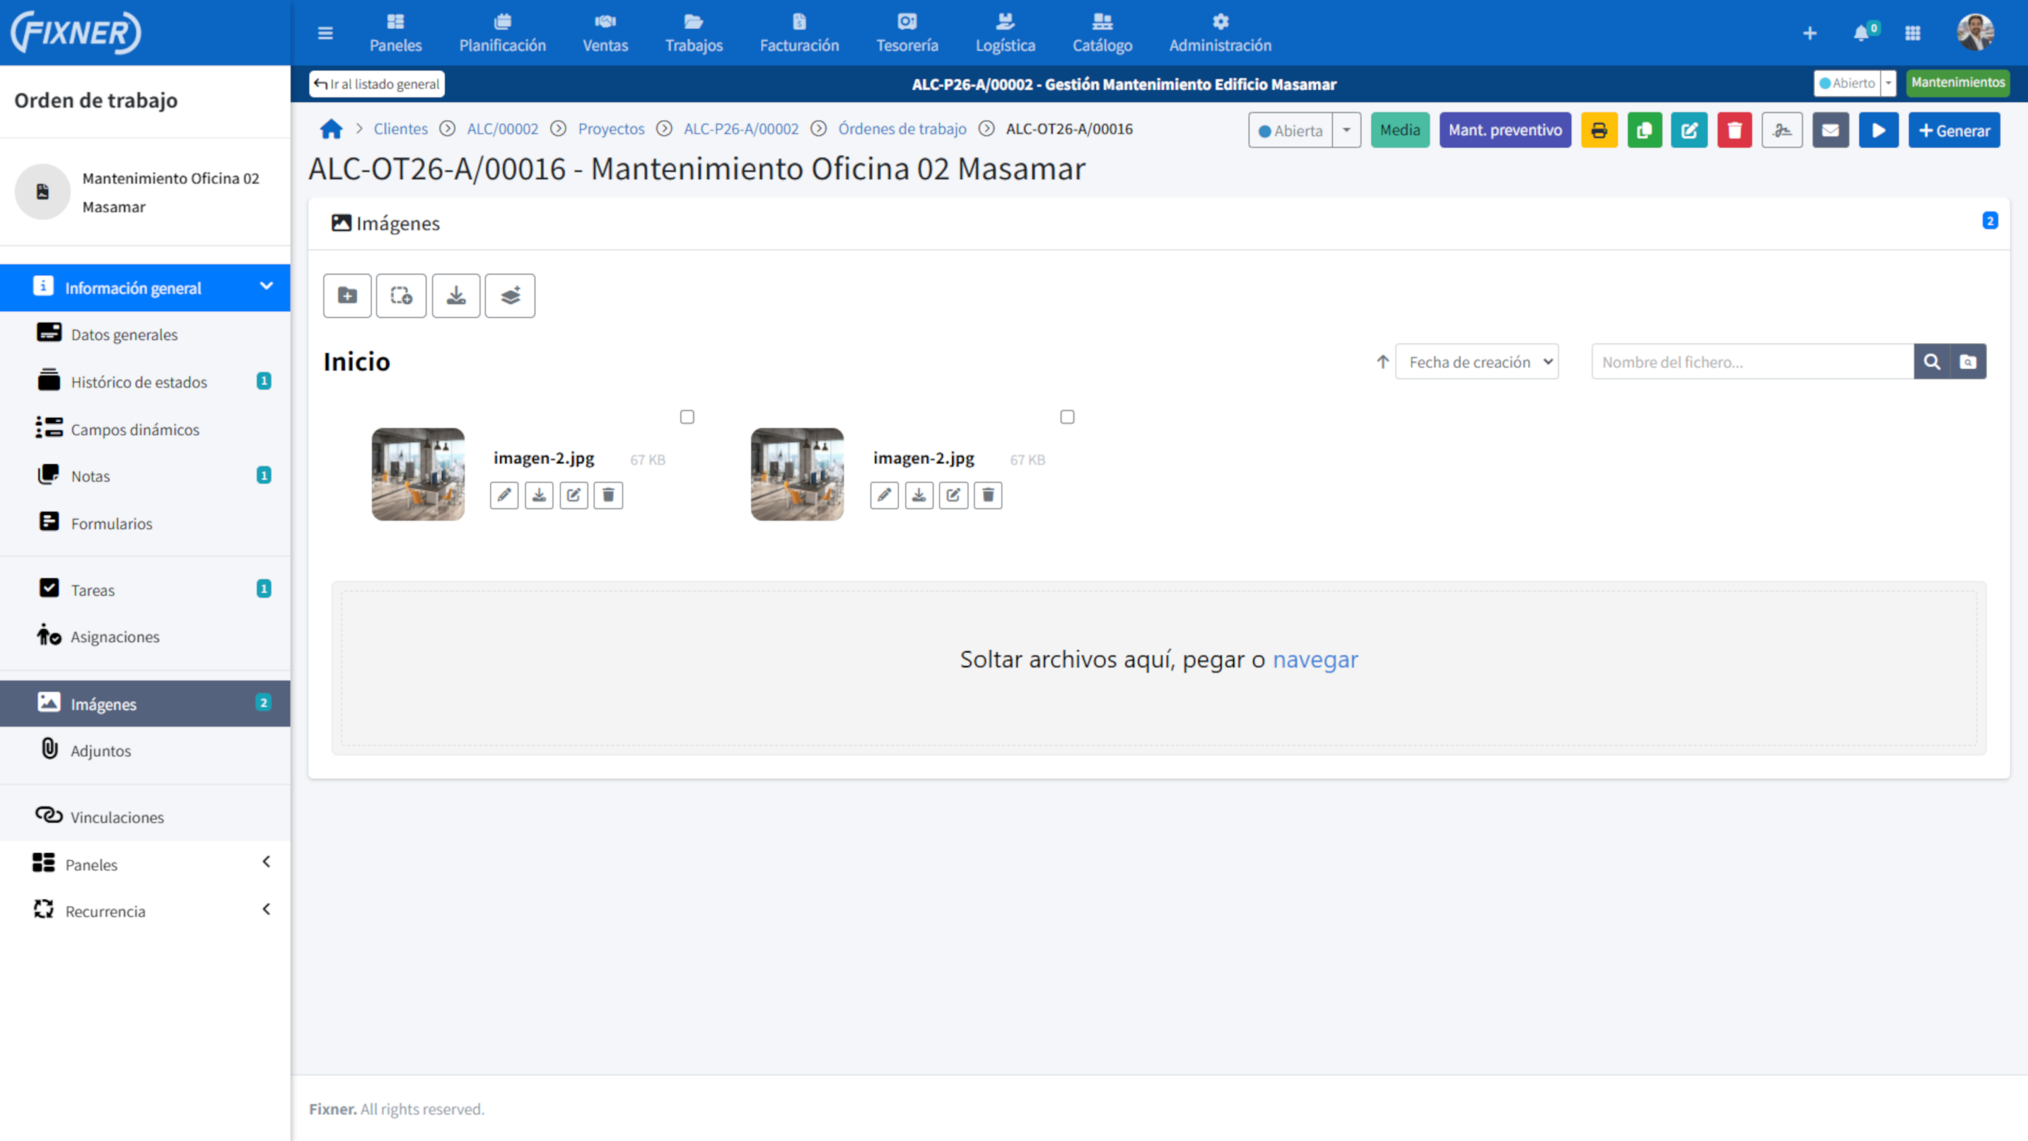Open the Fecha de creación sort dropdown
The height and width of the screenshot is (1141, 2028).
(x=1477, y=362)
